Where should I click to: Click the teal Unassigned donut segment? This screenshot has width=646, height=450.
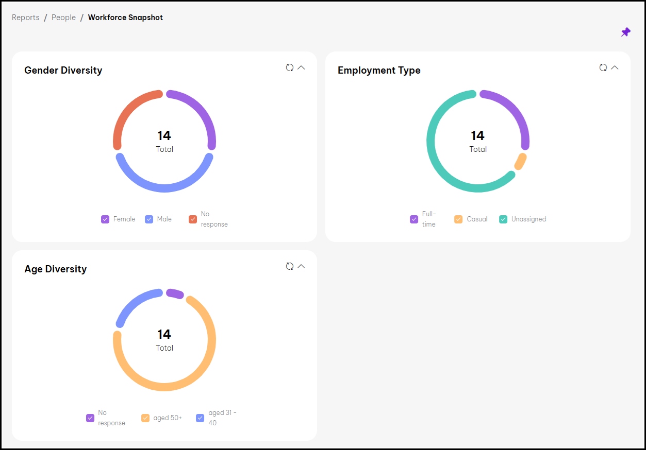[x=431, y=142]
